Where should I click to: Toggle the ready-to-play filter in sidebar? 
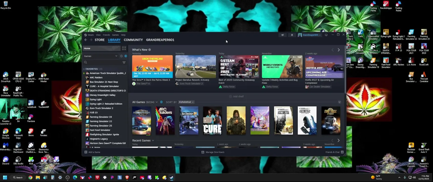126,56
